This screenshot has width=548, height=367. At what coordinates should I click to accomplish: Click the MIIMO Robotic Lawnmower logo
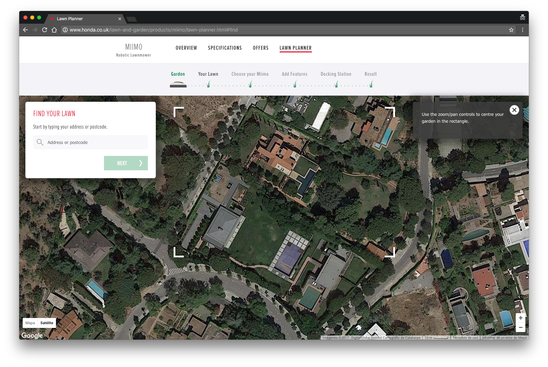(133, 50)
